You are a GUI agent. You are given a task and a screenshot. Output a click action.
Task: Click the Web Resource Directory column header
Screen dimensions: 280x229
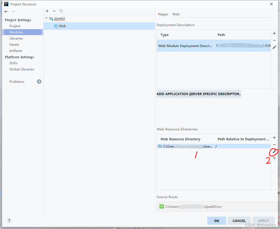(180, 139)
